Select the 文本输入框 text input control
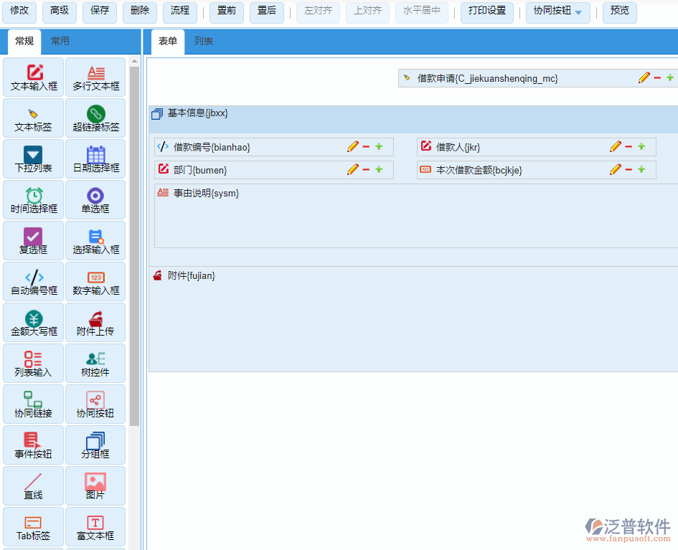The image size is (678, 550). (34, 77)
